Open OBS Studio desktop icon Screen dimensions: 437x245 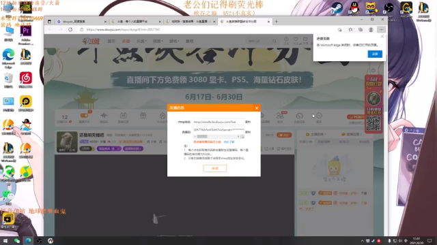[x=389, y=7]
